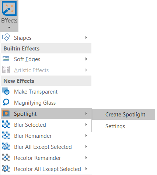Click the Effects magic wand icon
This screenshot has width=157, height=175.
(x=9, y=8)
